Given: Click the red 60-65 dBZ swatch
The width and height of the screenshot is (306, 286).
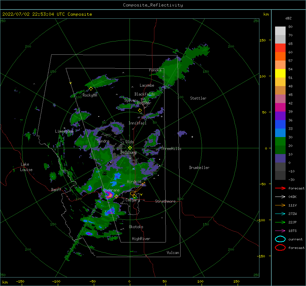Looking at the screenshot, I should point(280,48).
